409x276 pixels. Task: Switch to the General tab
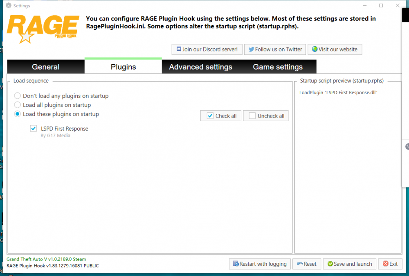tap(46, 67)
